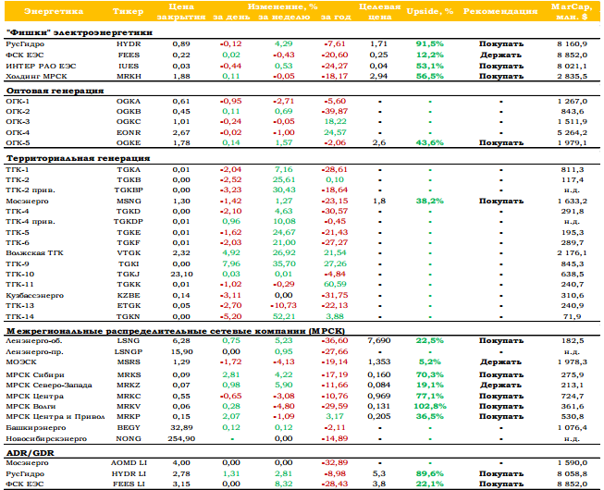This screenshot has height=490, width=604.
Task: Select the LSNGP ticker cell
Action: [x=129, y=352]
